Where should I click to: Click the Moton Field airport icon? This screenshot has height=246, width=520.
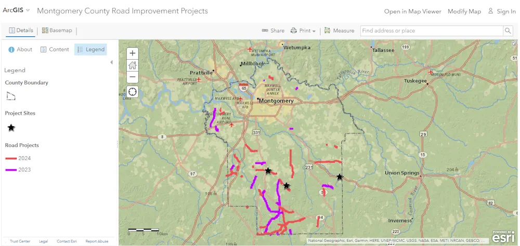coord(431,72)
